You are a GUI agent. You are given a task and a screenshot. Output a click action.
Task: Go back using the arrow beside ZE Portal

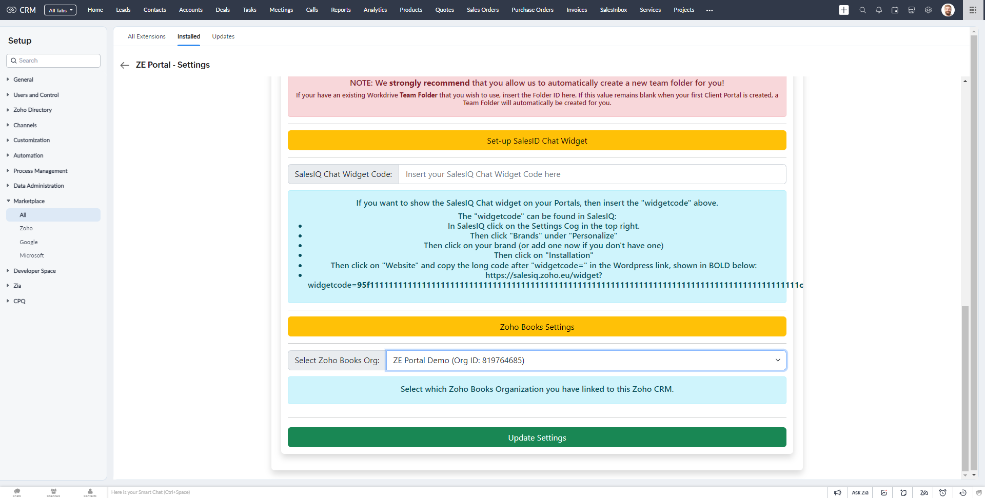pos(125,65)
